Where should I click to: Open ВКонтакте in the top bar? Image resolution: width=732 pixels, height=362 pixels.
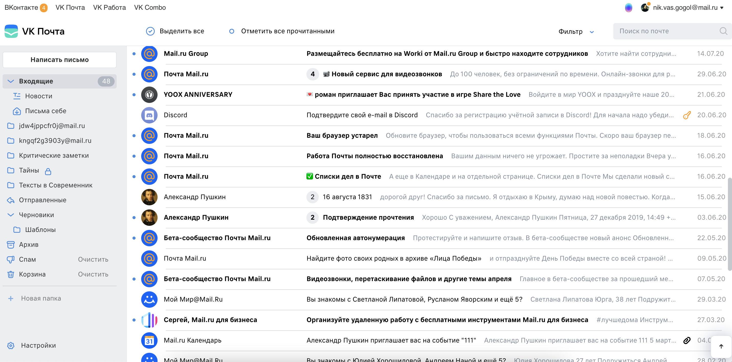21,8
